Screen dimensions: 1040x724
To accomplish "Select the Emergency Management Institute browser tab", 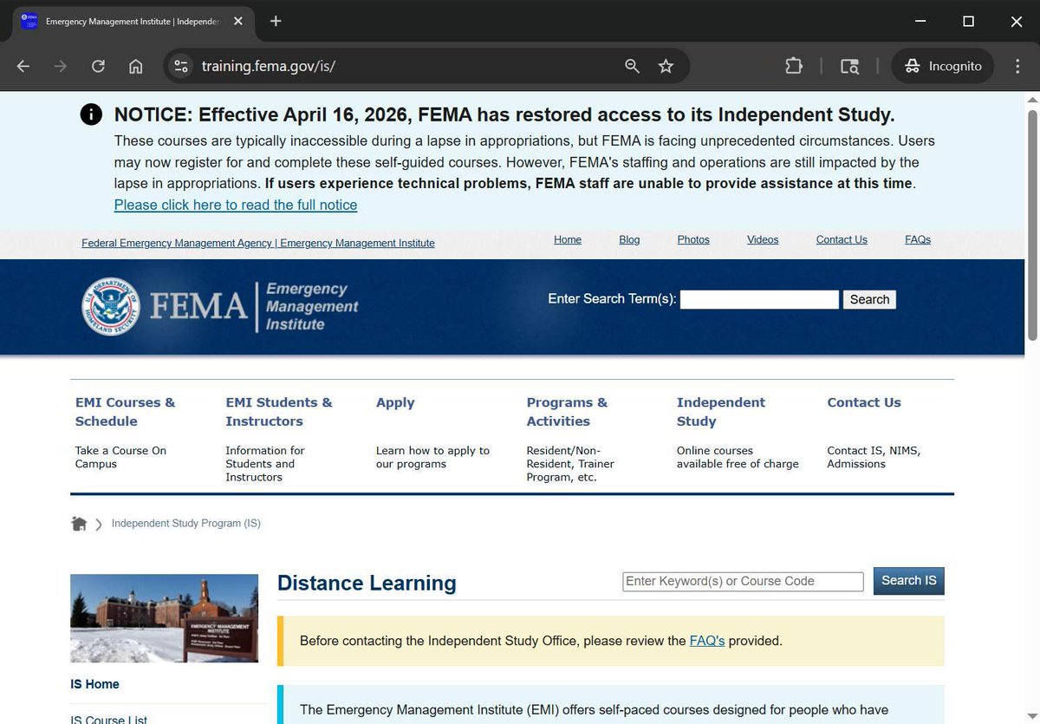I will pyautogui.click(x=132, y=21).
